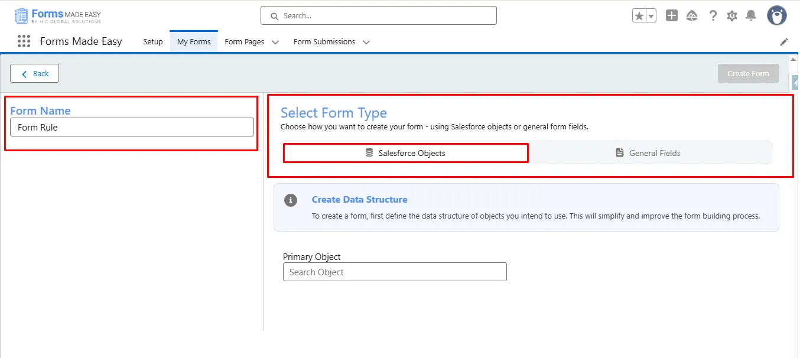
Task: Click the Create Form button
Action: pos(748,74)
